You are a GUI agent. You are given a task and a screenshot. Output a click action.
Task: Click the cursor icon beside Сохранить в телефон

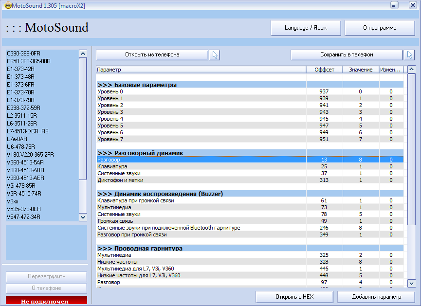pos(409,55)
